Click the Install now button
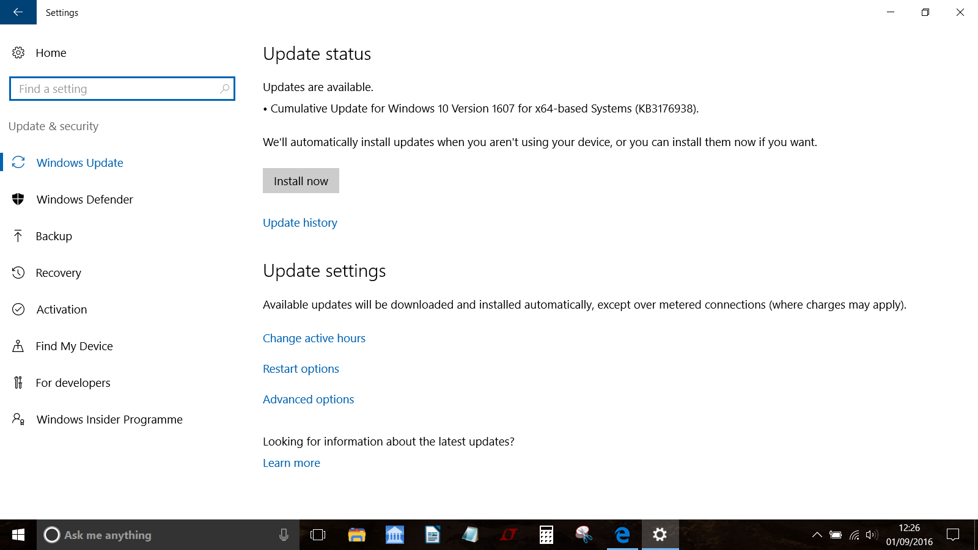This screenshot has height=550, width=978. [301, 181]
